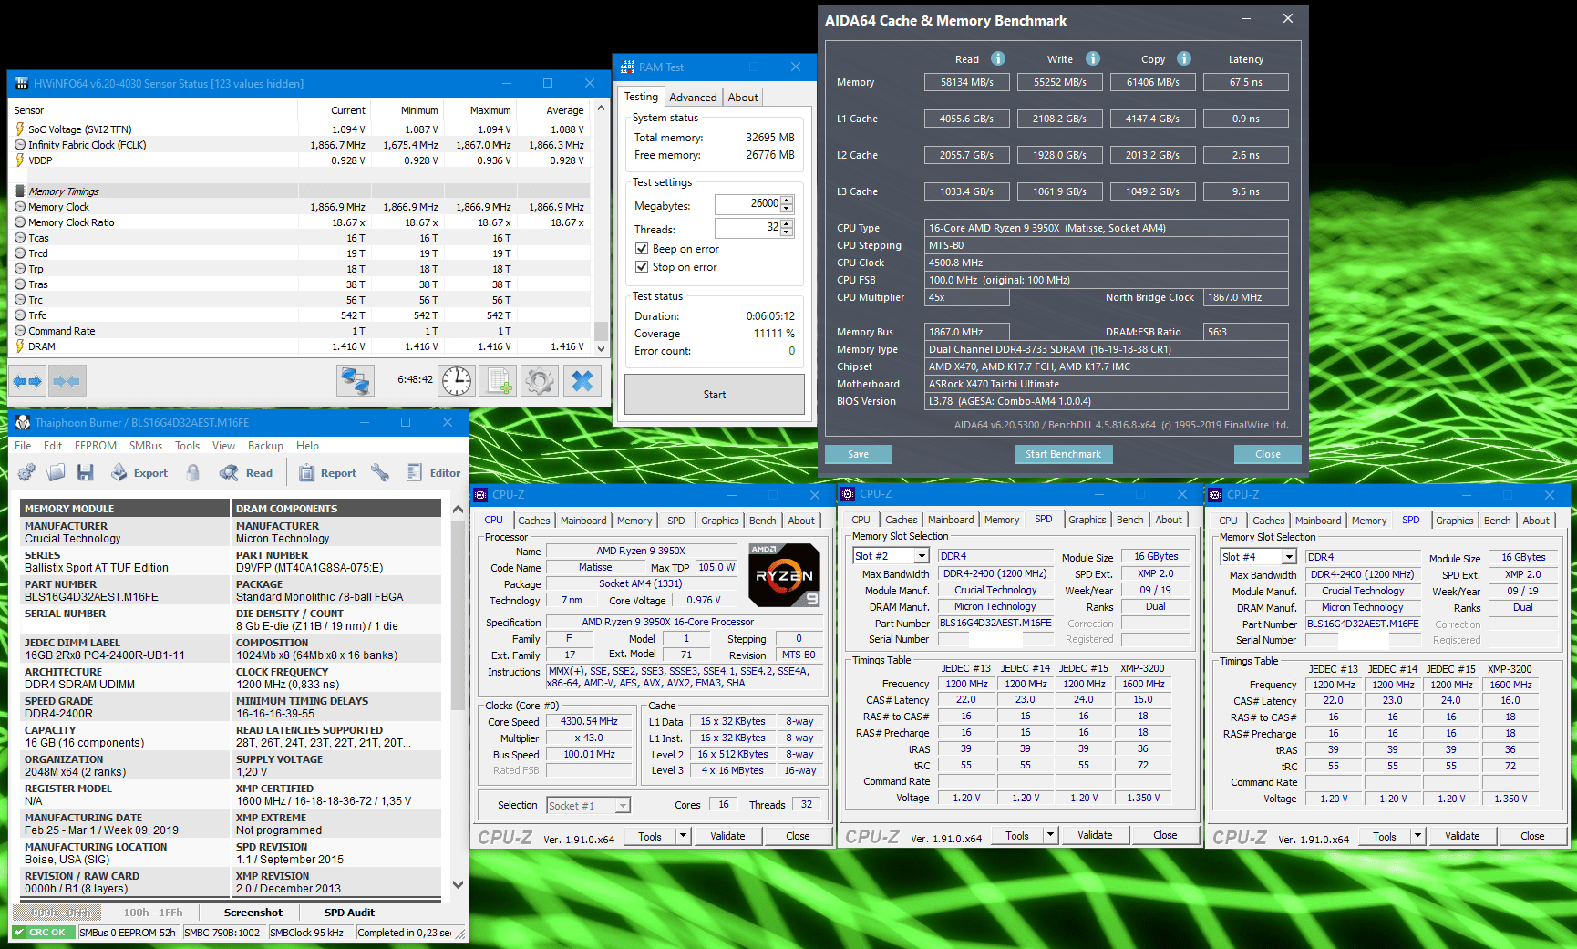Click Screenshot tab in Thaiphoon
This screenshot has height=949, width=1577.
(253, 913)
